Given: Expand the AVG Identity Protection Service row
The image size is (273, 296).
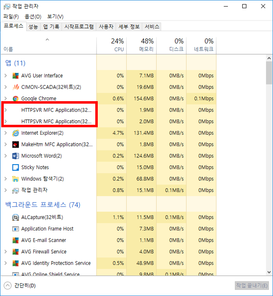Looking at the screenshot, I should pyautogui.click(x=6, y=263).
